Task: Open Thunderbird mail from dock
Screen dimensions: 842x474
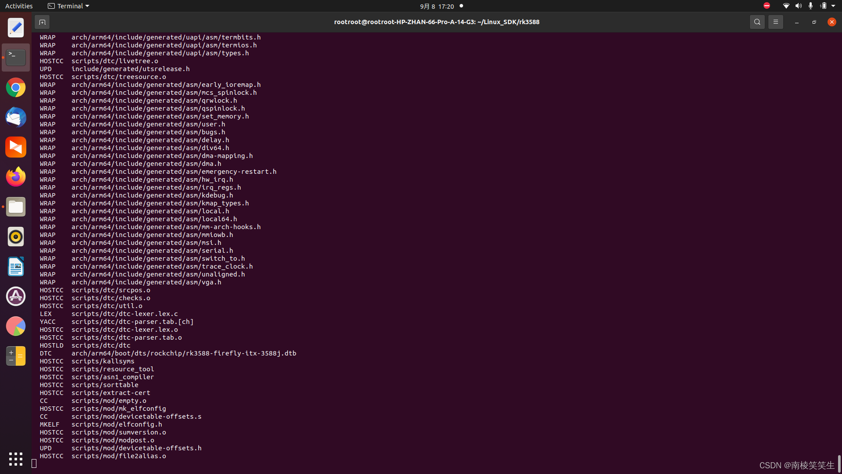Action: tap(16, 118)
